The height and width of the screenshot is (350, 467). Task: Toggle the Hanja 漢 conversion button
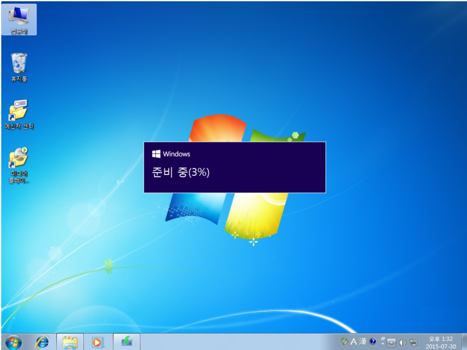pyautogui.click(x=363, y=342)
